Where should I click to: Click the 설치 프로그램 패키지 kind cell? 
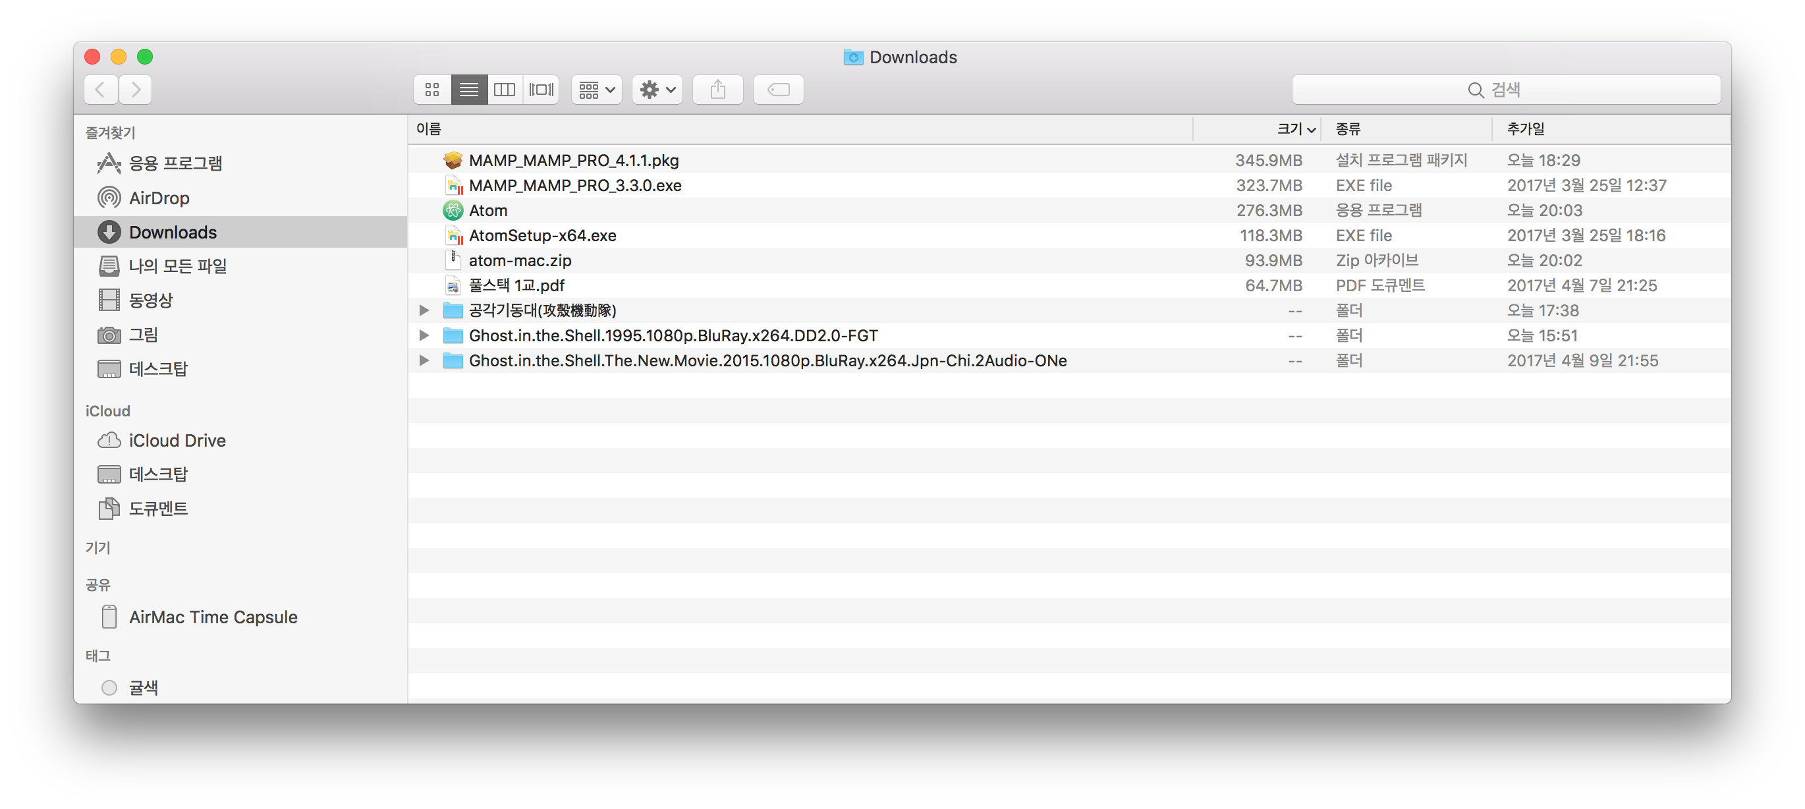pos(1401,161)
